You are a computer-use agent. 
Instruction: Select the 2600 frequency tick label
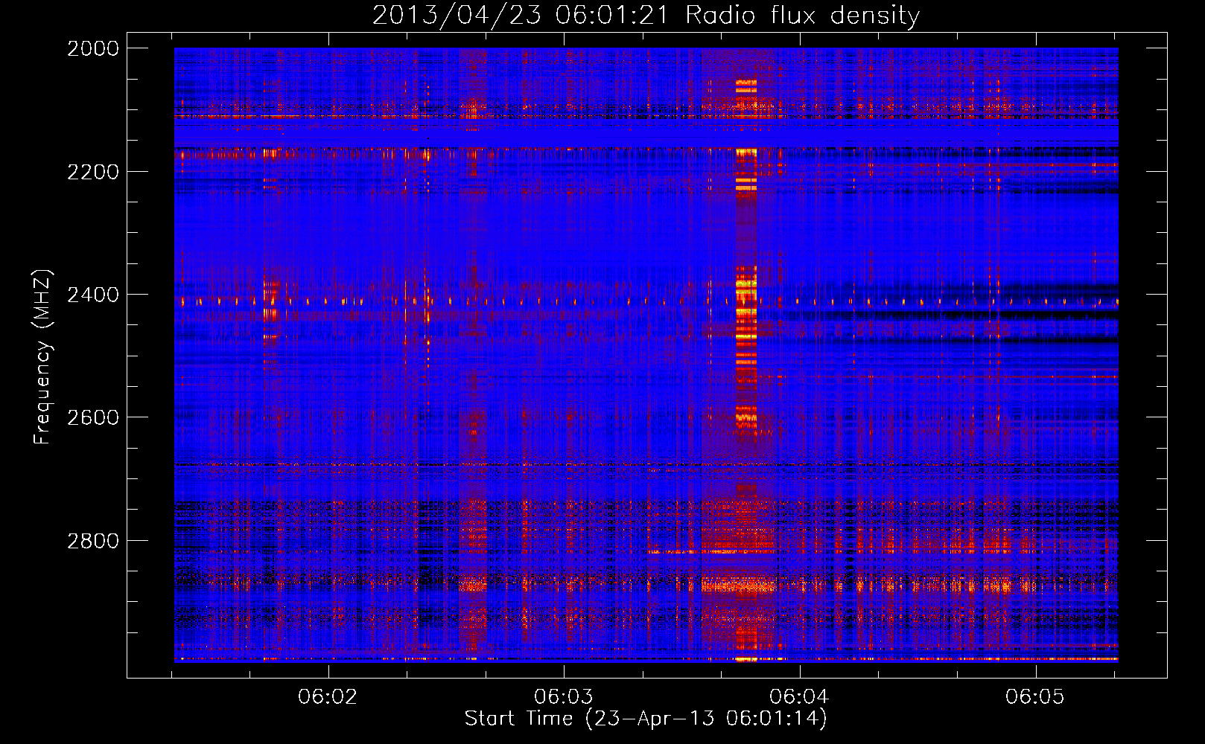point(93,417)
